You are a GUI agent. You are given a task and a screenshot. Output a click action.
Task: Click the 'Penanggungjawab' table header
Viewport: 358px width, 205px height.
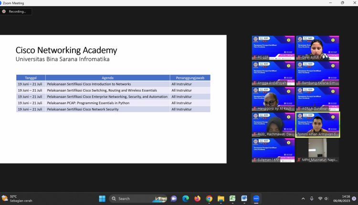(190, 78)
